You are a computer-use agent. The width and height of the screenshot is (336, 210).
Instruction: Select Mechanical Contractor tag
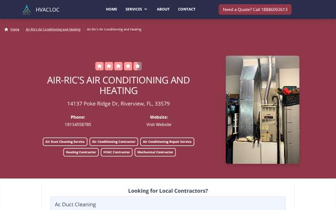pyautogui.click(x=155, y=152)
